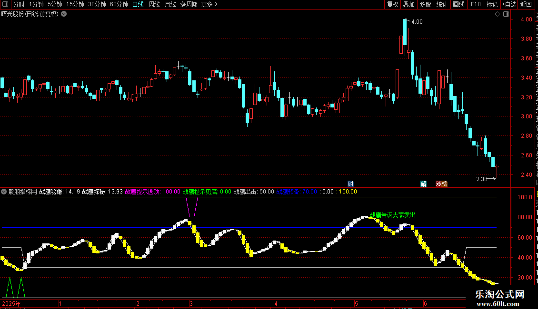Open 多周期 multi-period view
The width and height of the screenshot is (538, 309).
(189, 4)
